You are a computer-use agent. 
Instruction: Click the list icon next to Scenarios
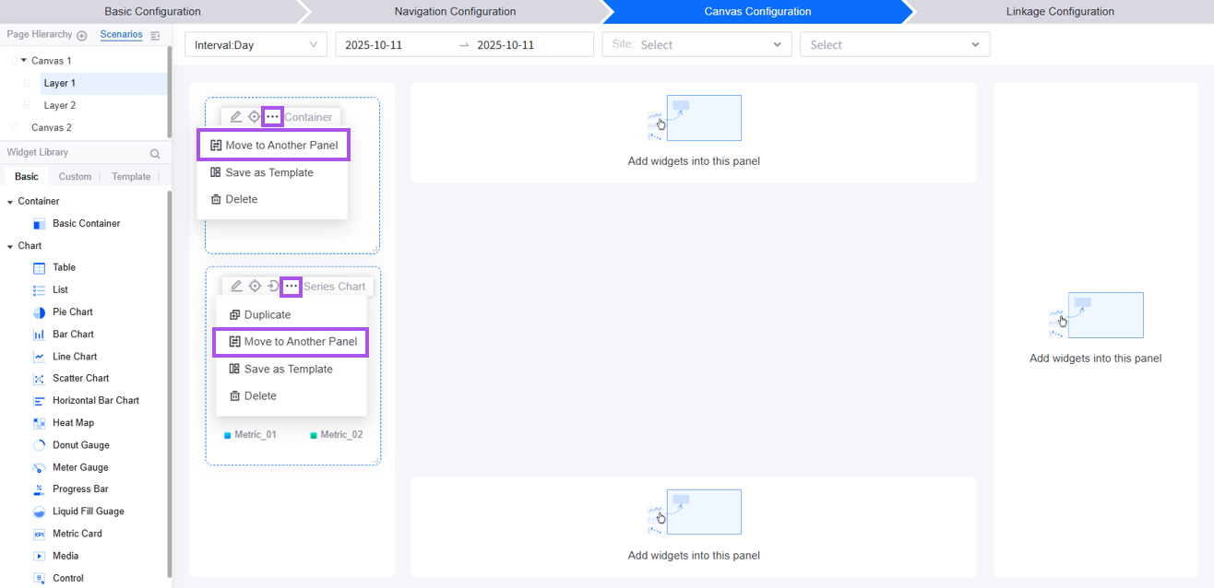[155, 35]
